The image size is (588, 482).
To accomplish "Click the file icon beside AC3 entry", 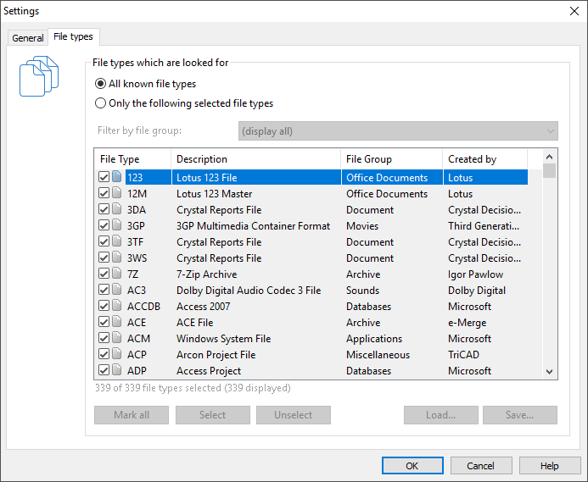I will pos(117,291).
